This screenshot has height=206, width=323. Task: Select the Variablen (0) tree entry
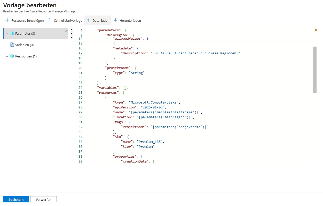tap(24, 45)
